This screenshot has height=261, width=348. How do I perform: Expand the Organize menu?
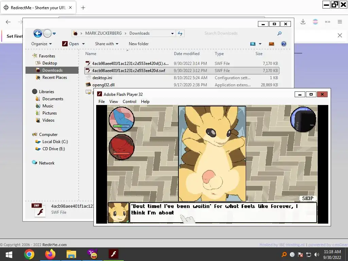41,44
